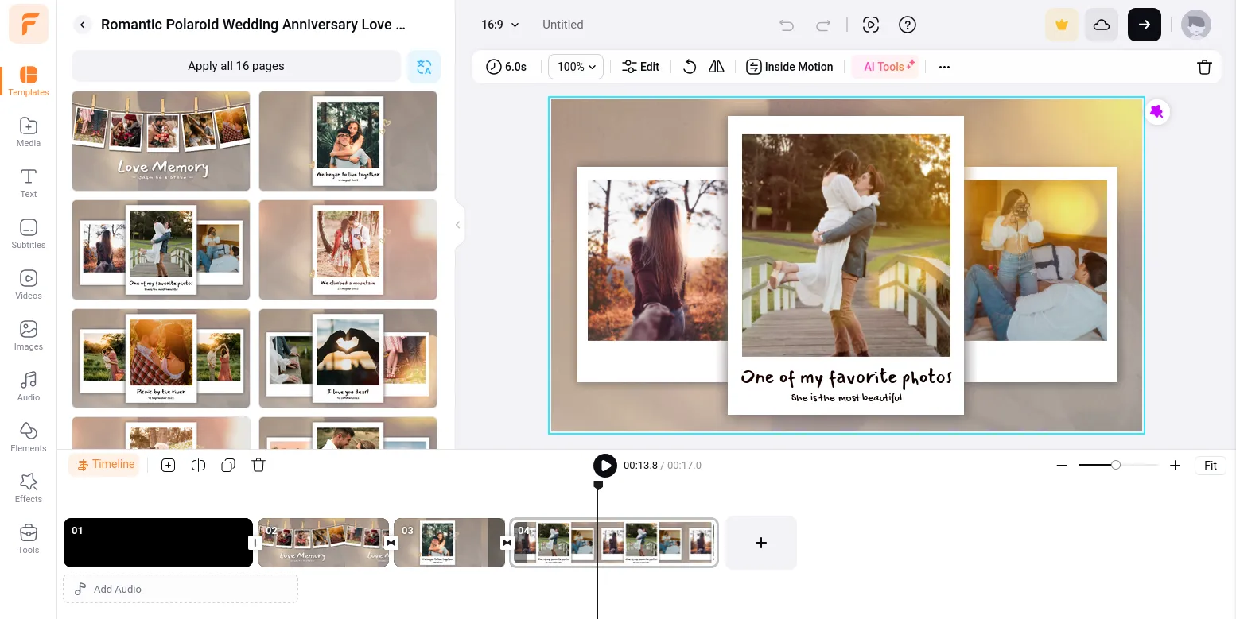1236x619 pixels.
Task: Collapse the templates side panel
Action: [457, 225]
